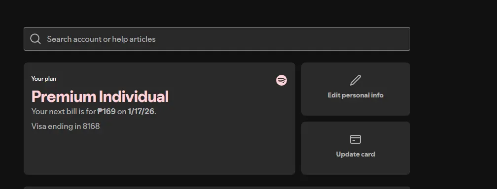The image size is (497, 189).
Task: Click the ₱169 bill amount
Action: point(106,111)
